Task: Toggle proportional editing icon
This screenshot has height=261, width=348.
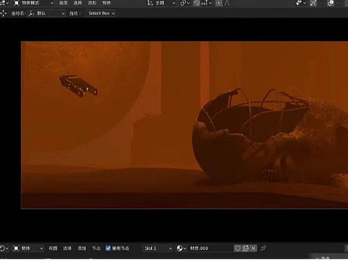Action: click(x=219, y=3)
